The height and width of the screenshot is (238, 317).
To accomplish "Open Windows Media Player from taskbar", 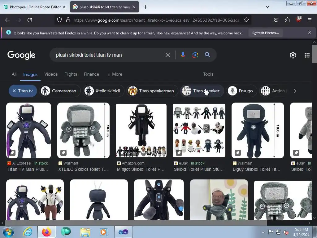I will pos(104,232).
